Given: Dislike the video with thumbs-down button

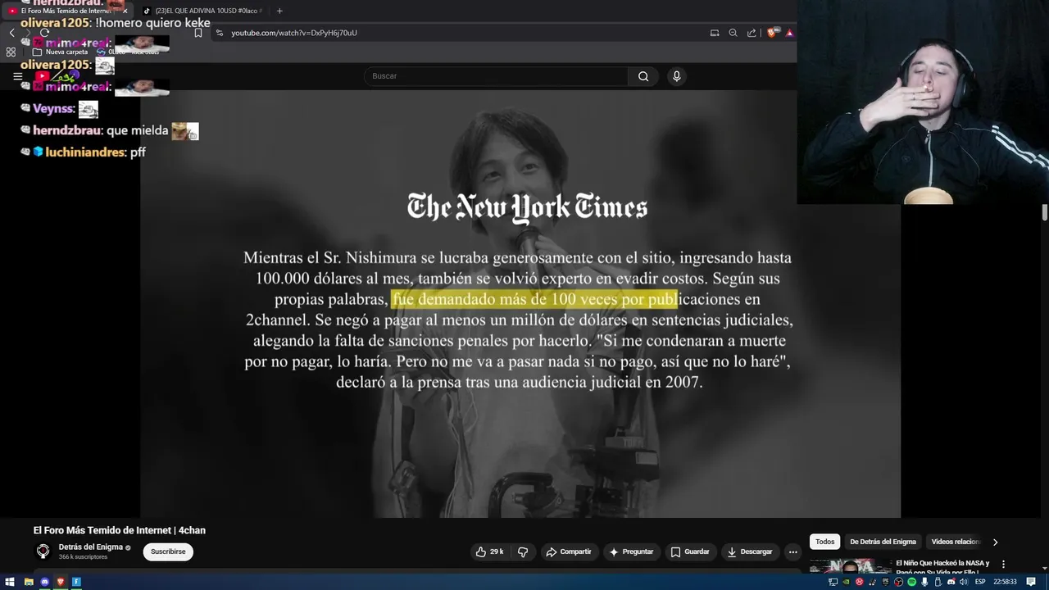Looking at the screenshot, I should [523, 551].
